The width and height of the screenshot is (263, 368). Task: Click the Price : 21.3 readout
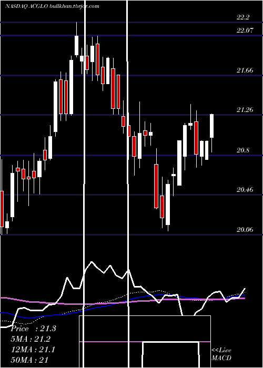point(34,329)
